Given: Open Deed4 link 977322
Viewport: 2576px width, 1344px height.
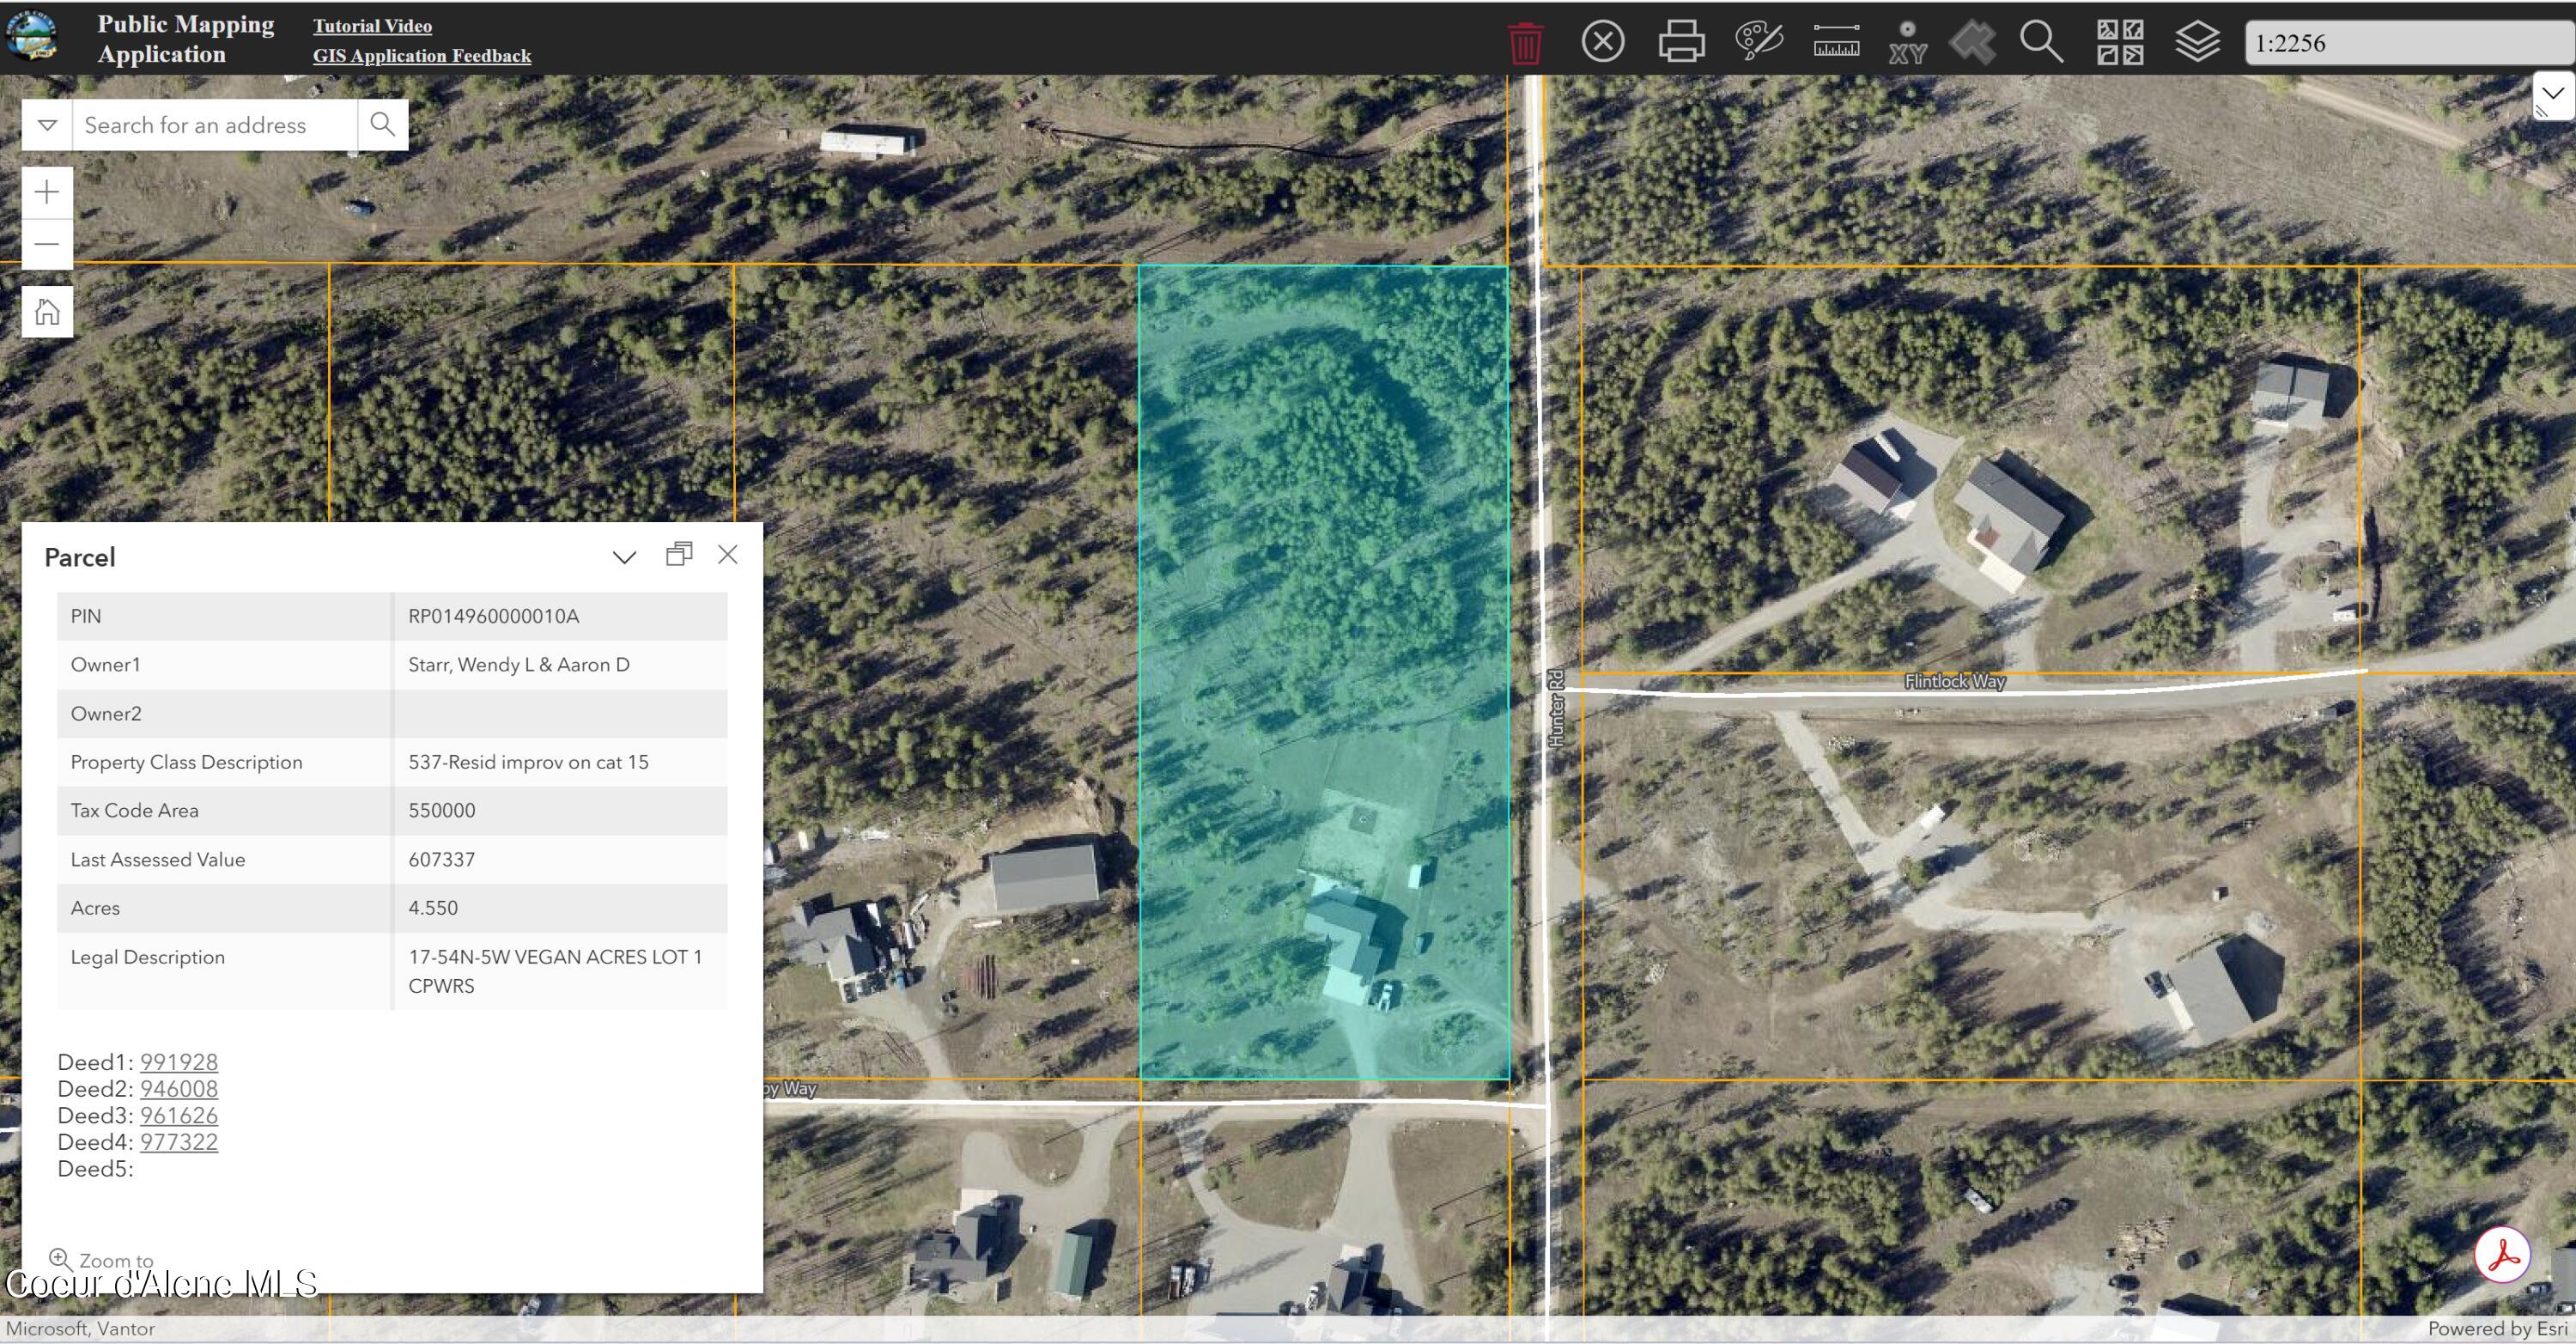Looking at the screenshot, I should [x=179, y=1142].
